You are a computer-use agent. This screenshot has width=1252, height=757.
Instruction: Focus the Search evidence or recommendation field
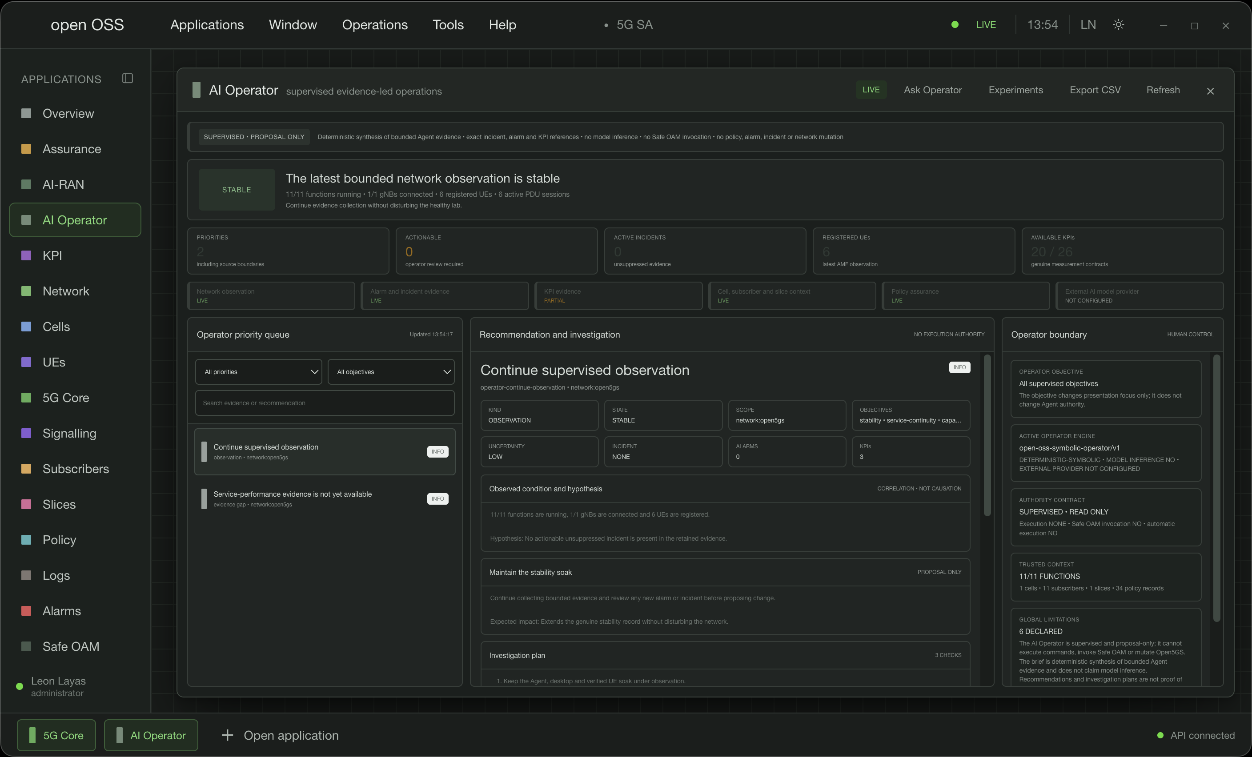tap(325, 402)
